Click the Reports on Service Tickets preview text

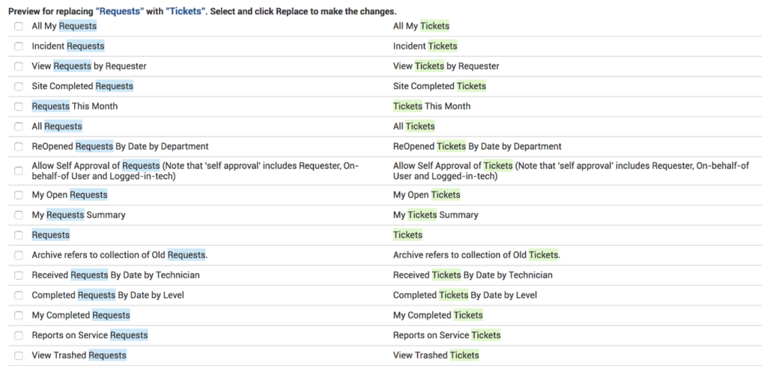(446, 335)
